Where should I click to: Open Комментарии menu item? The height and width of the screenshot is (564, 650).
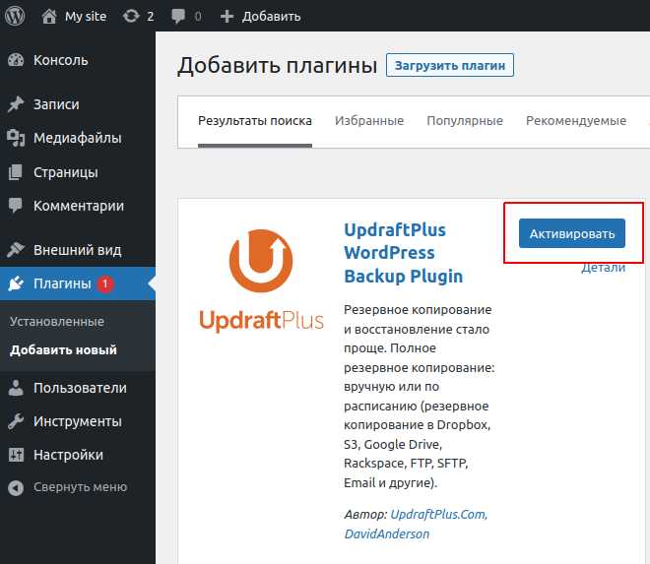tap(79, 206)
